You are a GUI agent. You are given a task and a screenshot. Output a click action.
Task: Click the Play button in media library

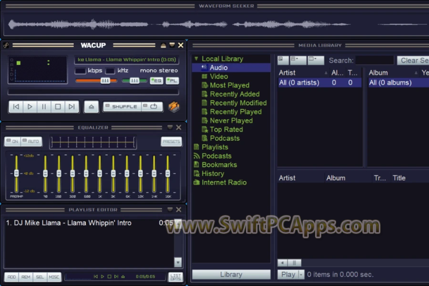(x=288, y=275)
